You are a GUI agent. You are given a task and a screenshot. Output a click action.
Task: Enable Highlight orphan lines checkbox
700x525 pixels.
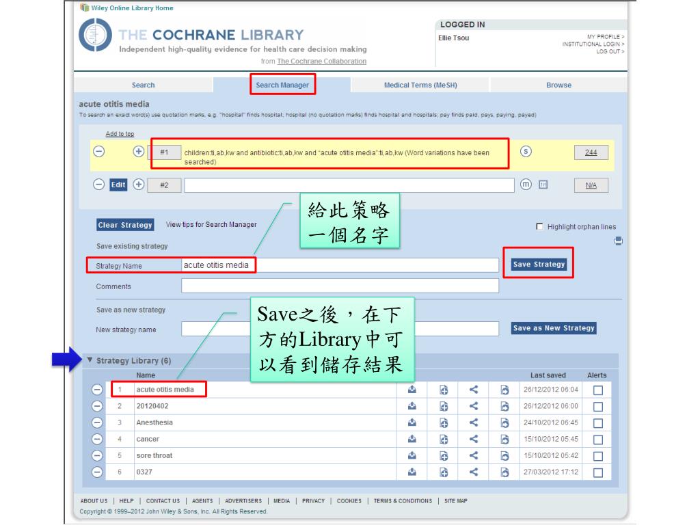[539, 226]
